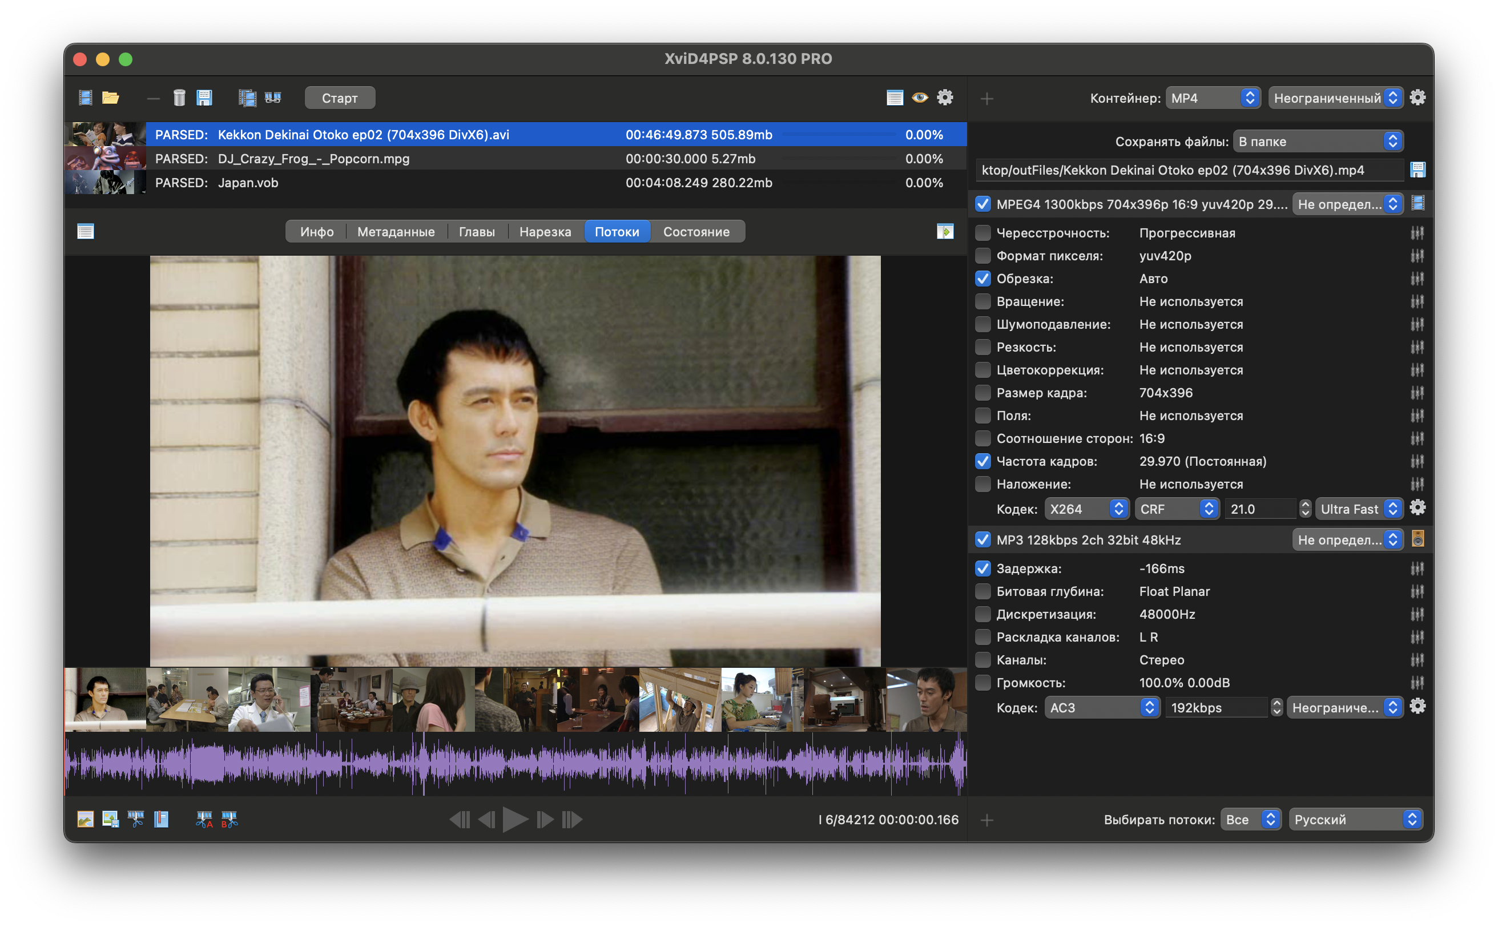This screenshot has width=1498, height=927.
Task: Click the linked filmstrips join icon
Action: 273,98
